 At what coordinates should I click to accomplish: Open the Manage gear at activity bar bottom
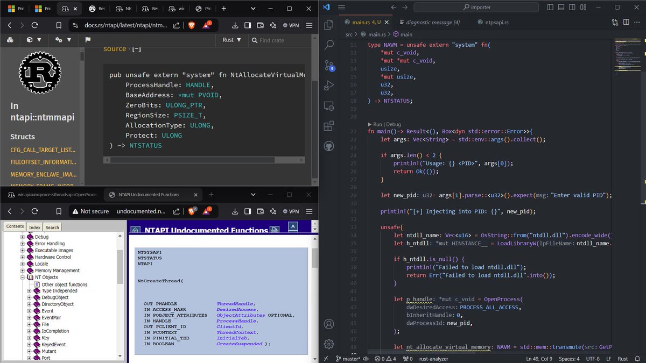pos(329,344)
